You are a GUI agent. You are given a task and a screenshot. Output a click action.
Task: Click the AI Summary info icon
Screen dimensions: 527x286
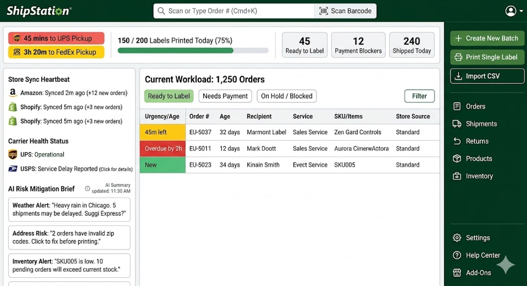[x=87, y=189]
